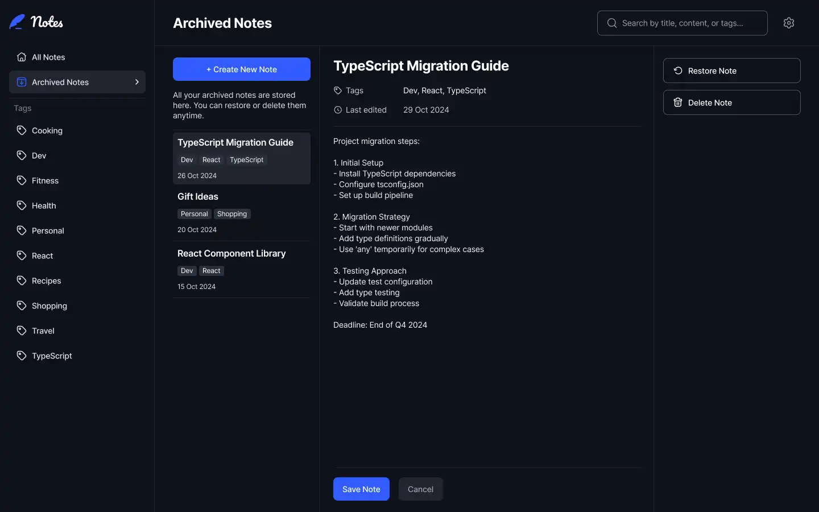819x512 pixels.
Task: Click the tag icon next to TypeScript
Action: point(22,356)
